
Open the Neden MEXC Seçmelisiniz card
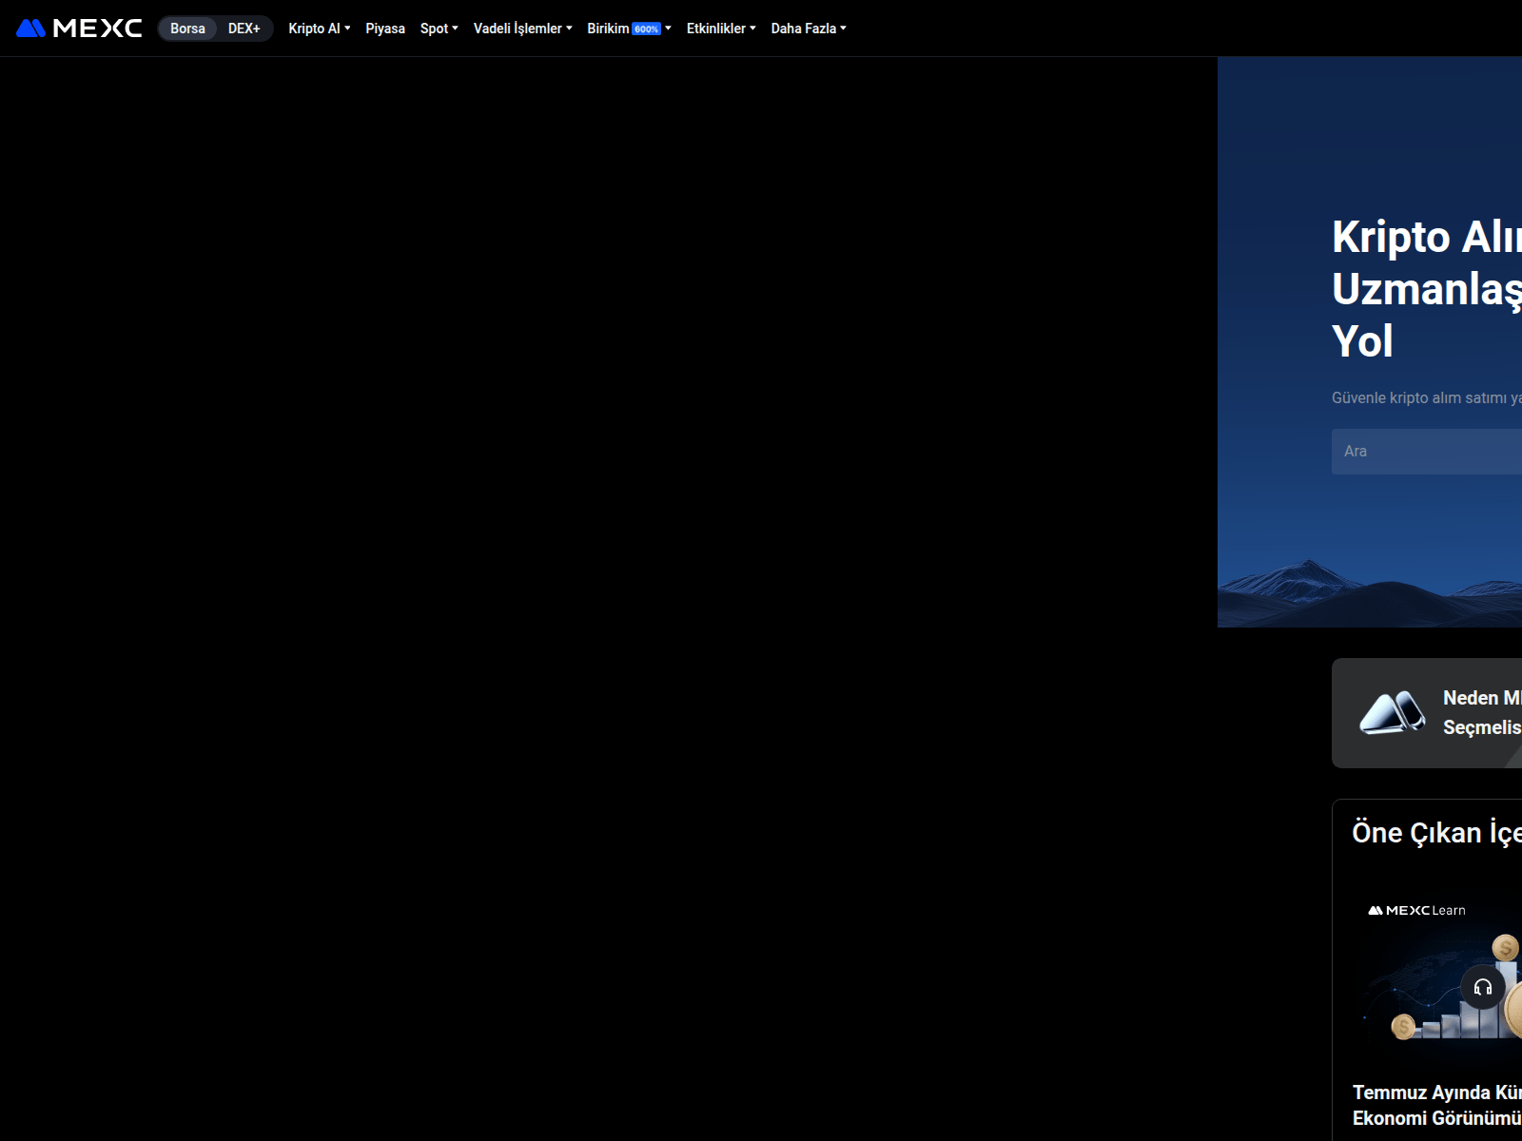[1427, 713]
